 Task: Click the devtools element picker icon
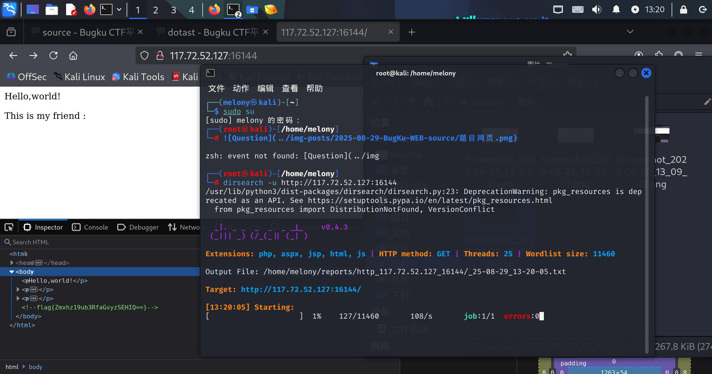9,227
